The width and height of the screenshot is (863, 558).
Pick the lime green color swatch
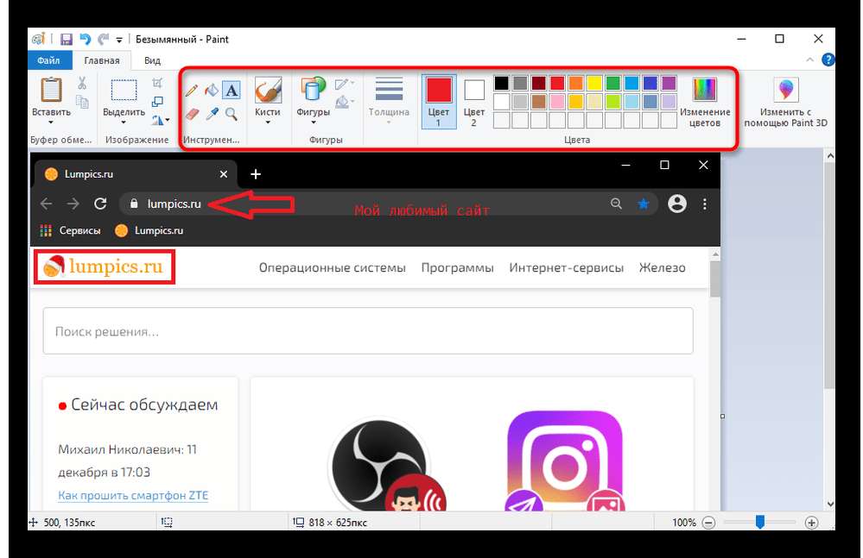tap(612, 102)
